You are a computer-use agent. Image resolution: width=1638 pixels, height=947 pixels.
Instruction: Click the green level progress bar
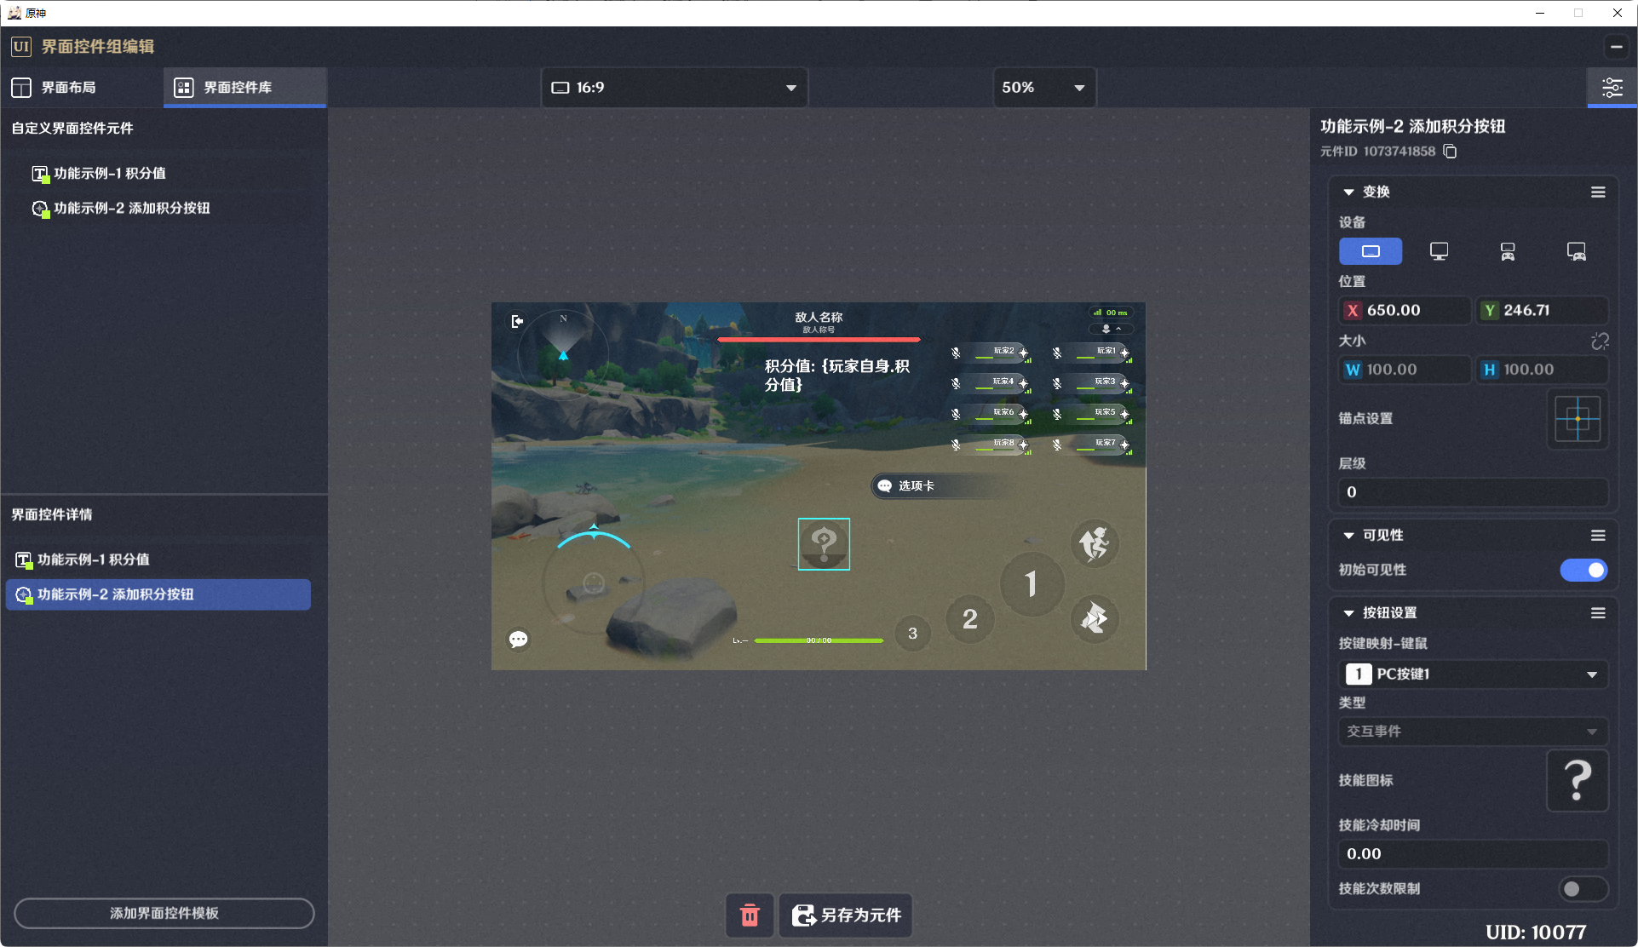pos(819,640)
